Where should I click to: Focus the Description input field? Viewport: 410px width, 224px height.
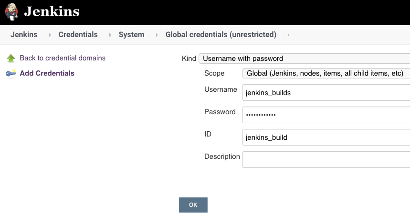tap(326, 160)
